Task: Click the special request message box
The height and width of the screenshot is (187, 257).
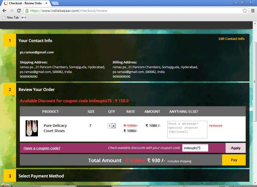Action: pyautogui.click(x=187, y=129)
